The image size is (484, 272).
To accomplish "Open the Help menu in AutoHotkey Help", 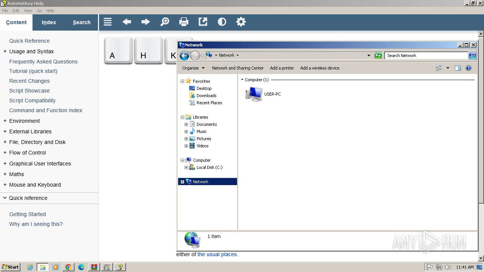I will tap(50, 11).
